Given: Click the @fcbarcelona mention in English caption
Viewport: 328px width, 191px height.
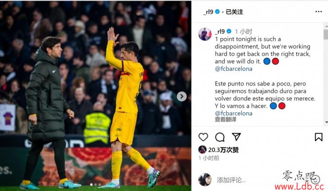Looking at the screenshot, I should coord(234,69).
